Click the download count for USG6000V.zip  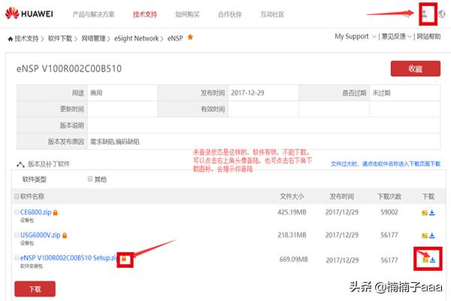pos(389,235)
